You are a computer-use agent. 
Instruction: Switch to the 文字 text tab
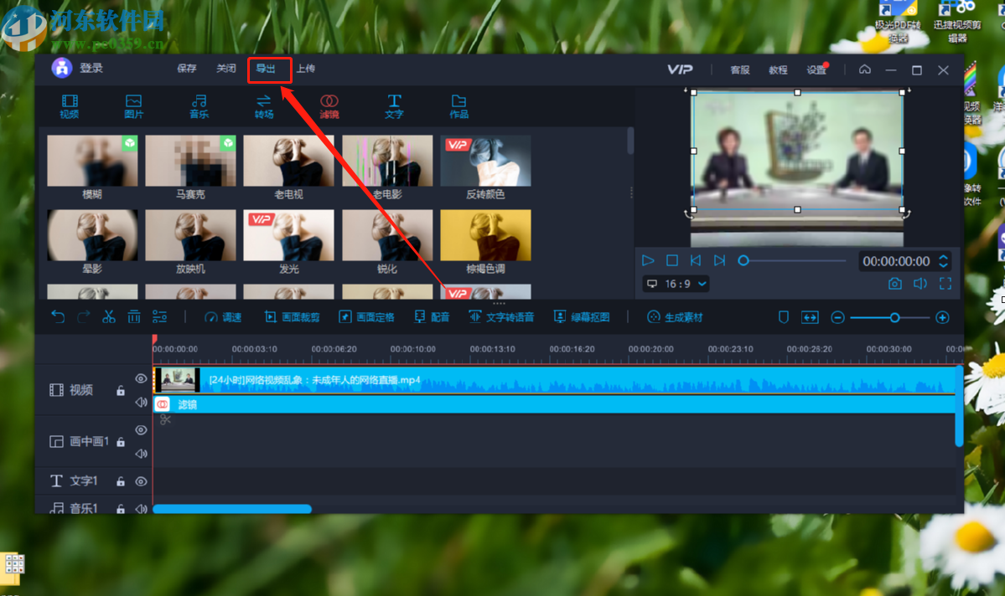394,106
